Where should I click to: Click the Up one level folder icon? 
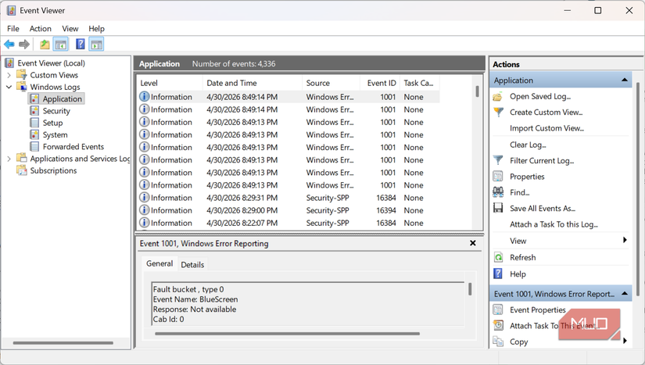(x=45, y=44)
